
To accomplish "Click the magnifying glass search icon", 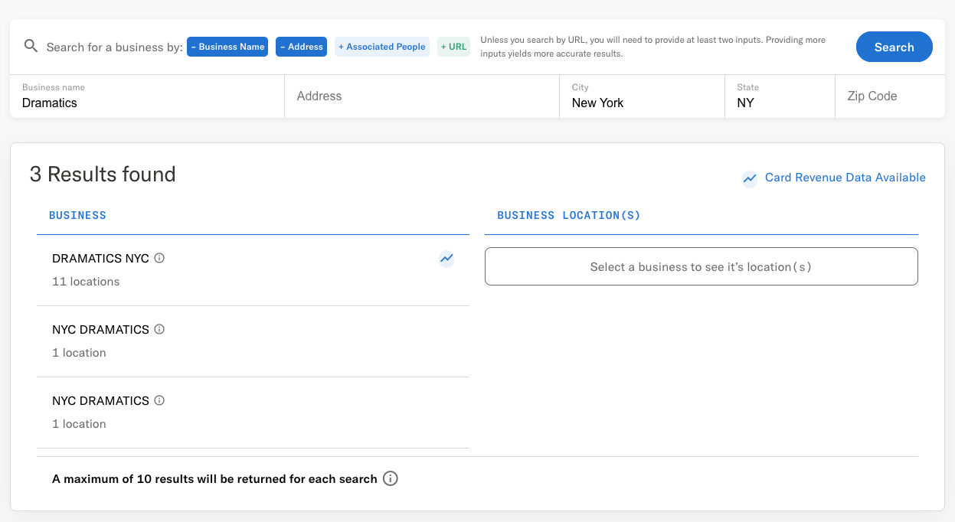I will click(x=31, y=47).
